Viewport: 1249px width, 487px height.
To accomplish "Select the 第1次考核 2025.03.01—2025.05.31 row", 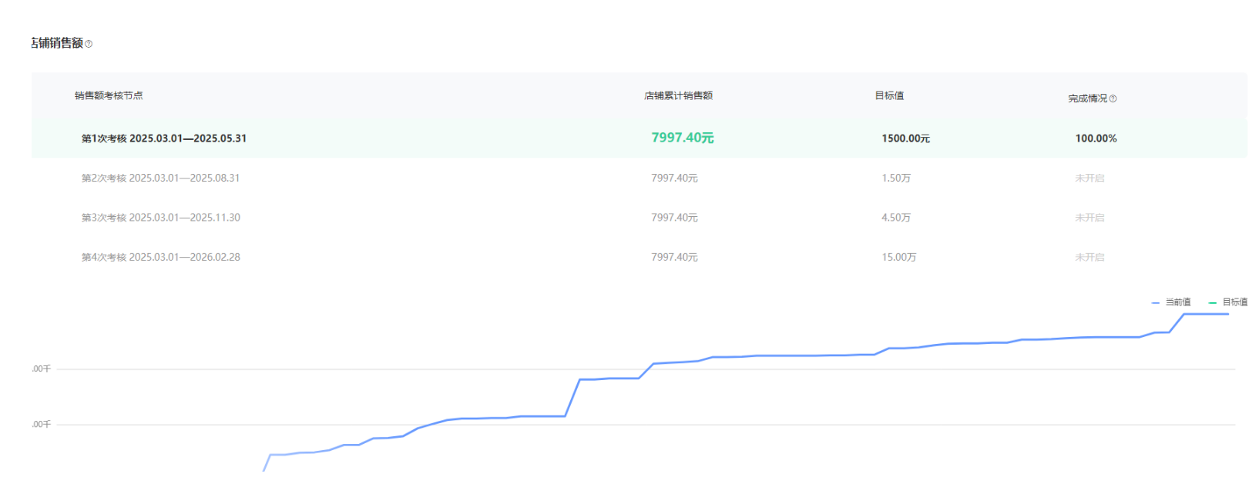I will tap(163, 138).
